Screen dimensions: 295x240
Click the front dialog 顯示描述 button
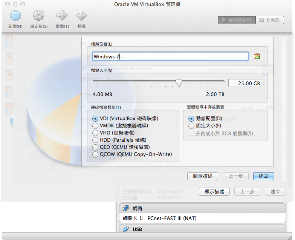203,176
